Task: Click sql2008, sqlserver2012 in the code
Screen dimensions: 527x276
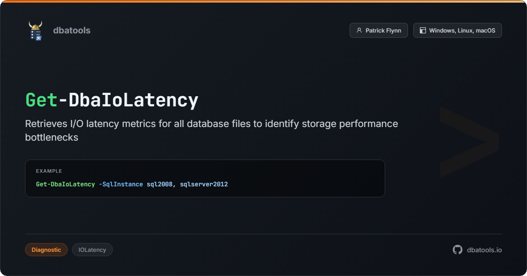Action: pyautogui.click(x=187, y=184)
